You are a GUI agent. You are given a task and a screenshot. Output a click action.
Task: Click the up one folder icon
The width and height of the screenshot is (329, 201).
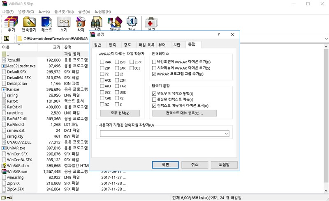pos(7,38)
